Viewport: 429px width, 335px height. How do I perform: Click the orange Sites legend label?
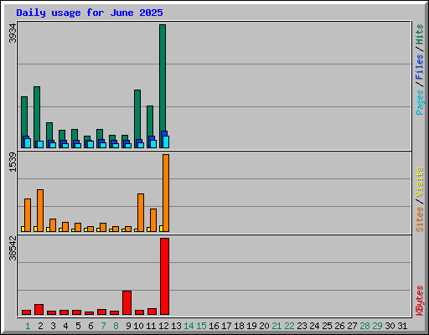[419, 219]
